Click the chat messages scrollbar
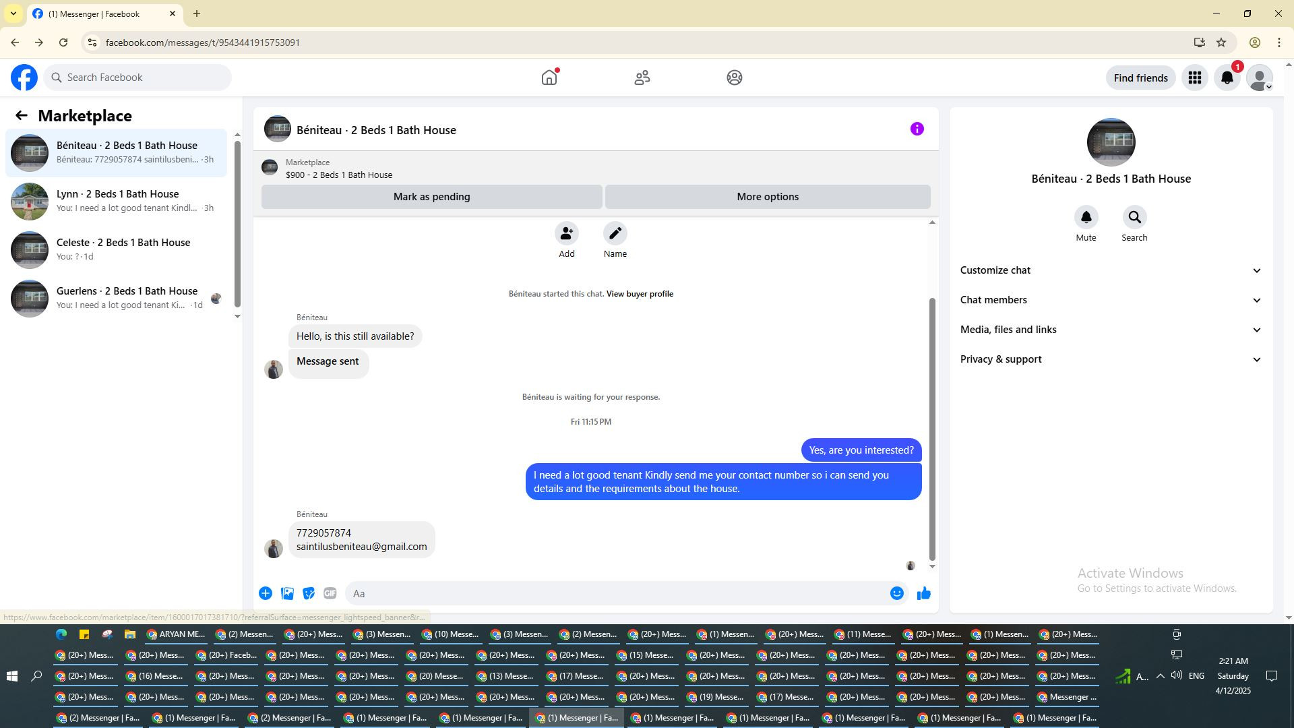 pyautogui.click(x=933, y=429)
